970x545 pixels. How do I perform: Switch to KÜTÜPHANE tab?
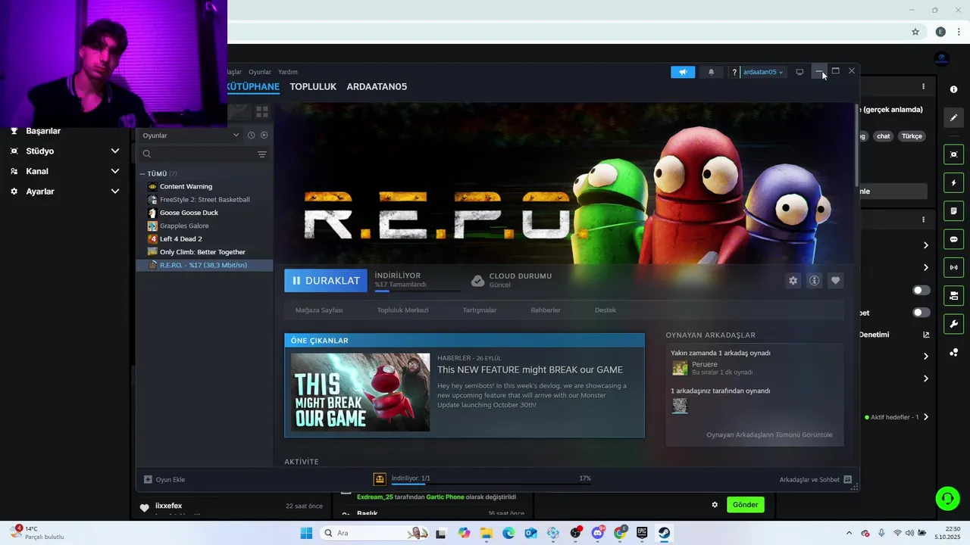pyautogui.click(x=253, y=86)
